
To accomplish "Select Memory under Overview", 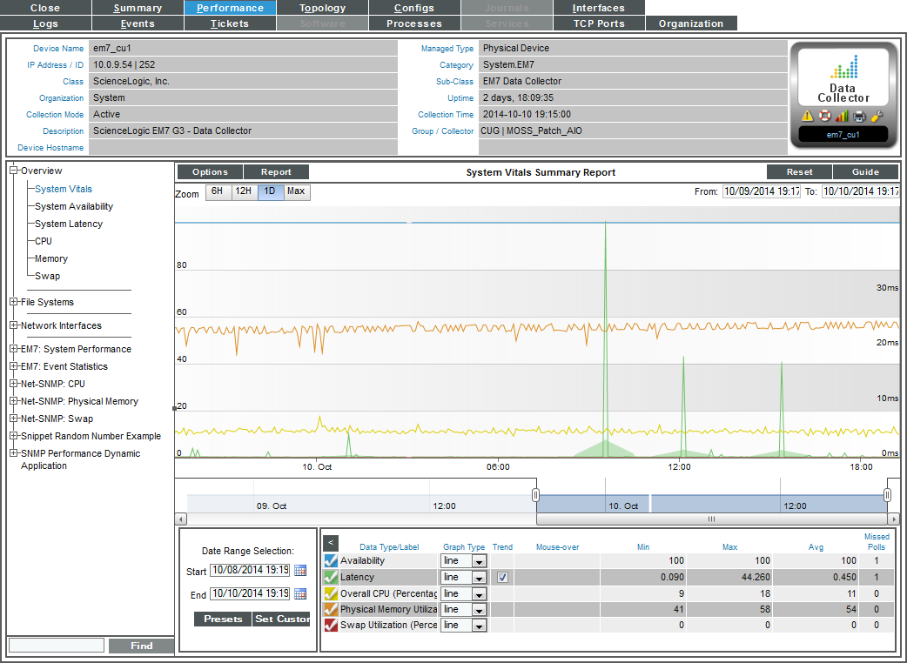I will [x=51, y=258].
